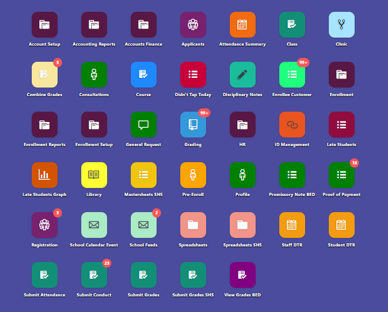The height and width of the screenshot is (312, 388).
Task: Open the Spreadsheets folder icon
Action: click(x=193, y=225)
